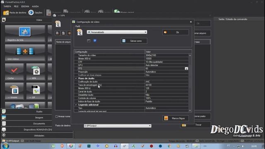Confirm video settings with Ok button
Image resolution: width=265 pixels, height=149 pixels.
[x=176, y=32]
